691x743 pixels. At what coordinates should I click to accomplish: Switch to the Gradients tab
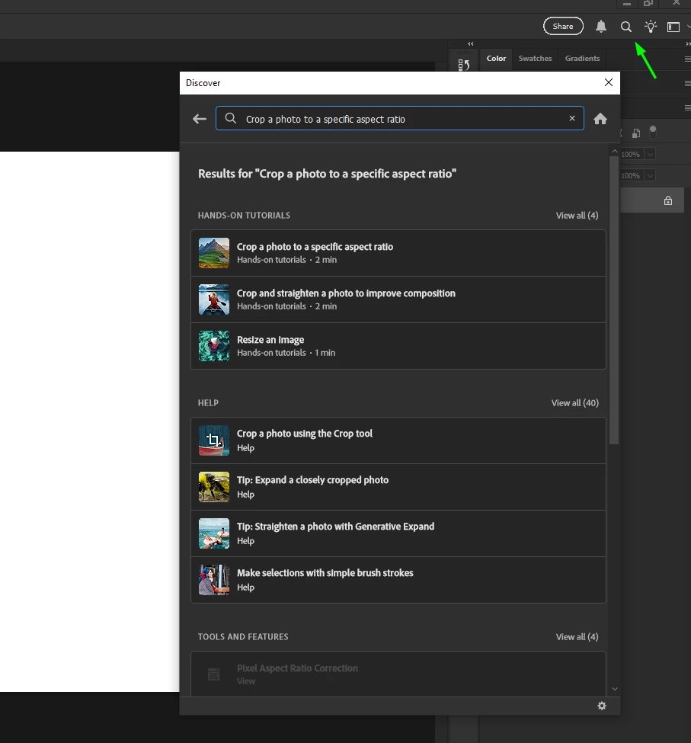(x=582, y=58)
